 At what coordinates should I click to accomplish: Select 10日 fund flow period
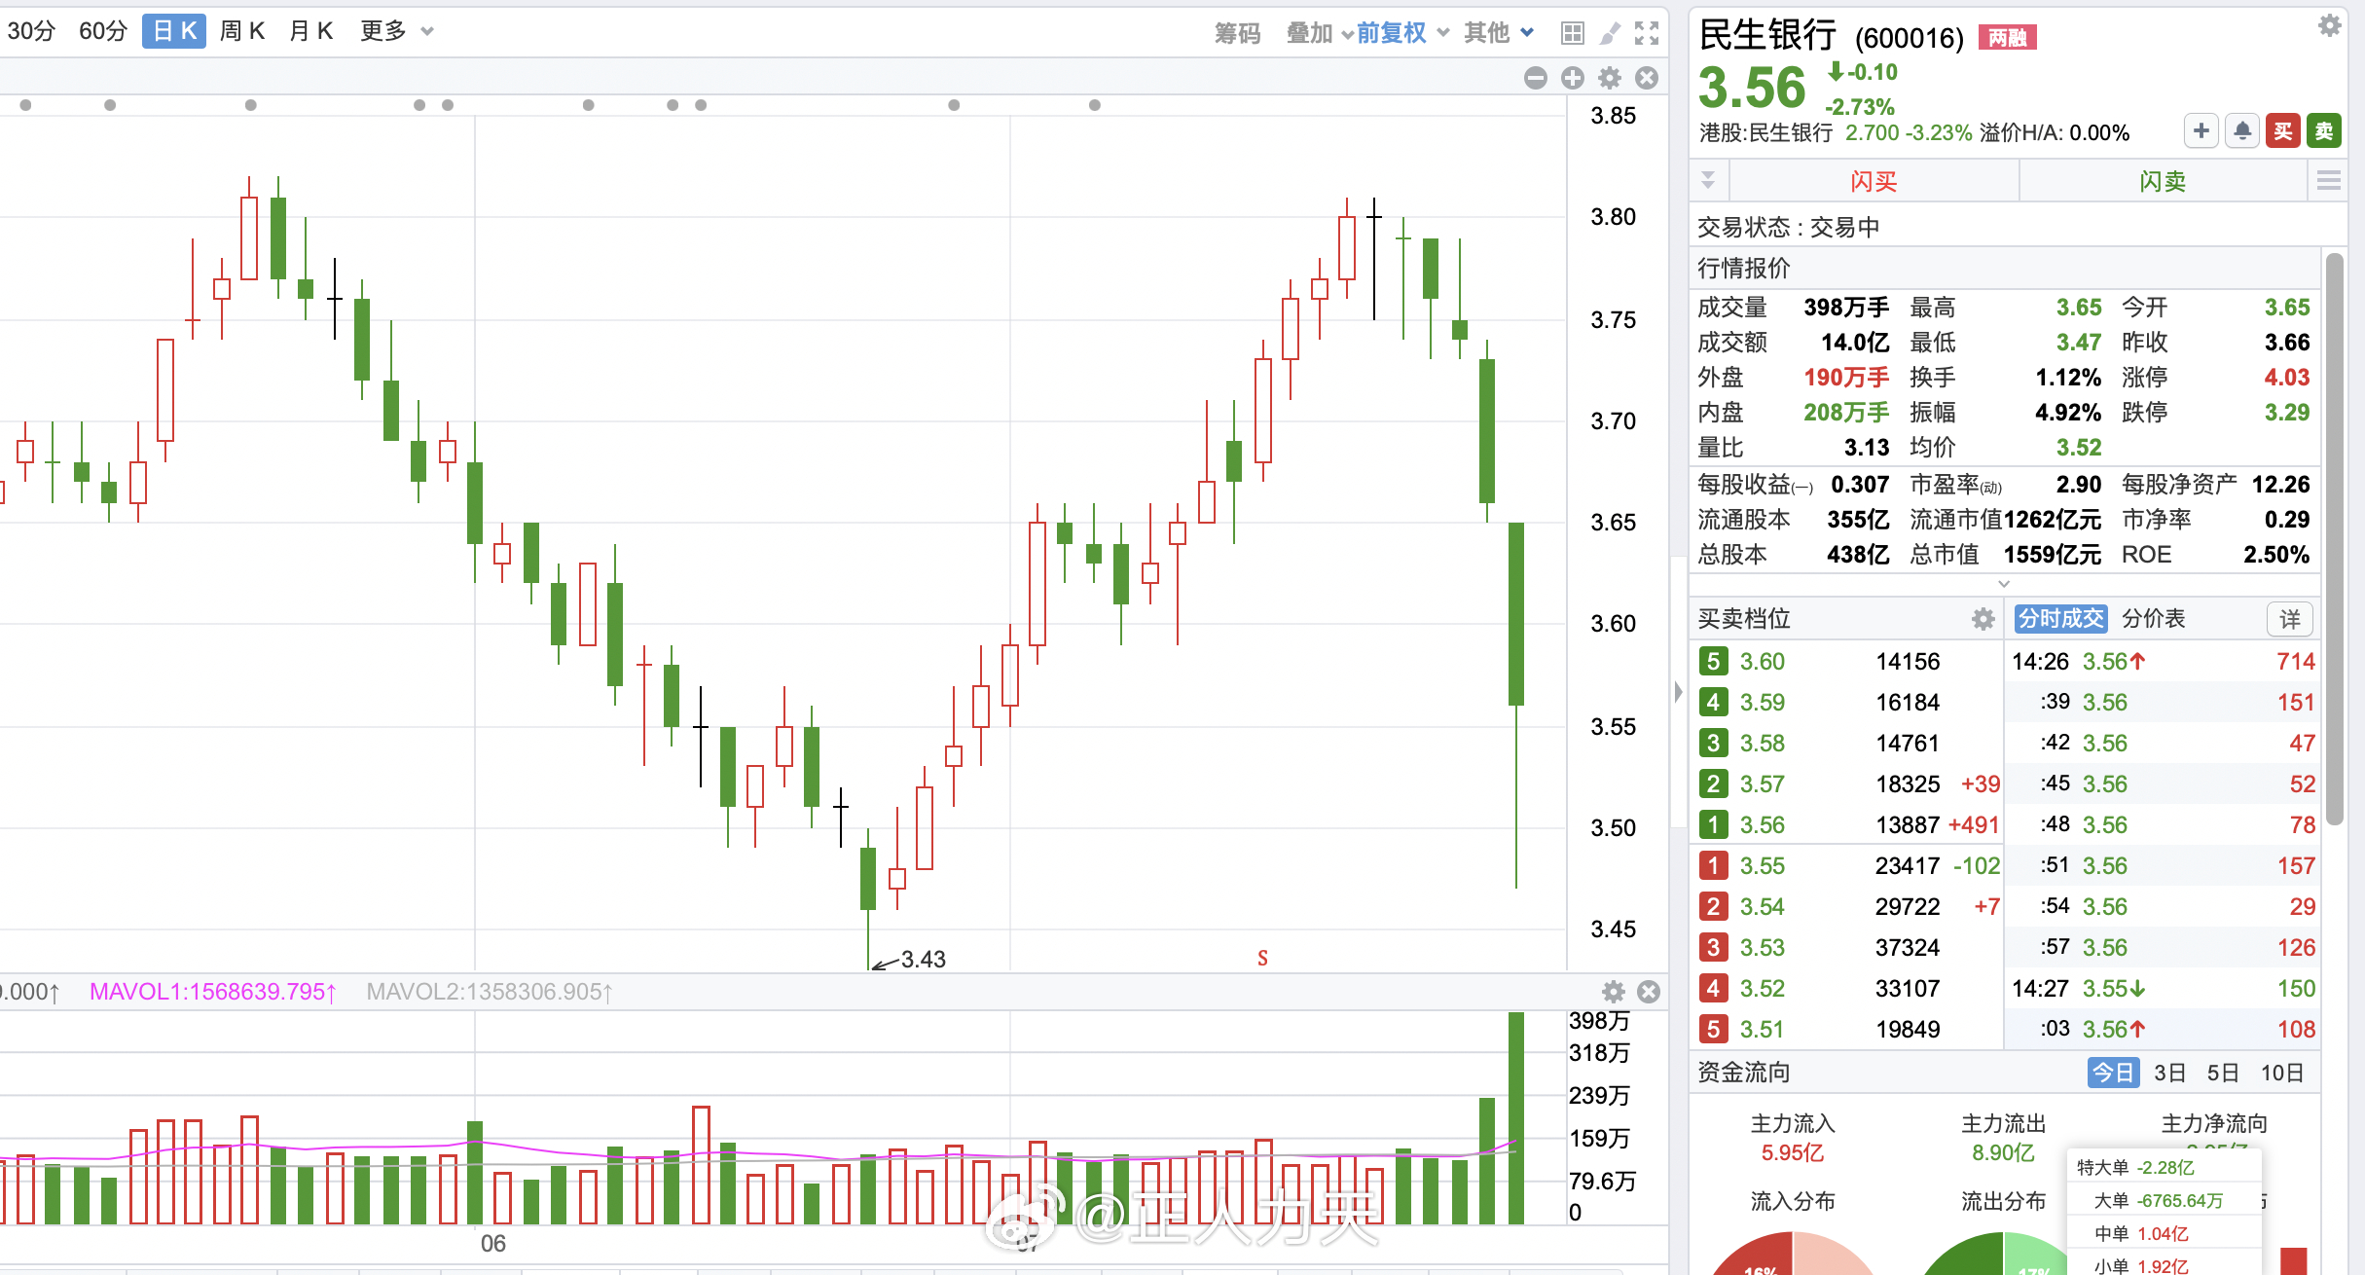point(2281,1073)
